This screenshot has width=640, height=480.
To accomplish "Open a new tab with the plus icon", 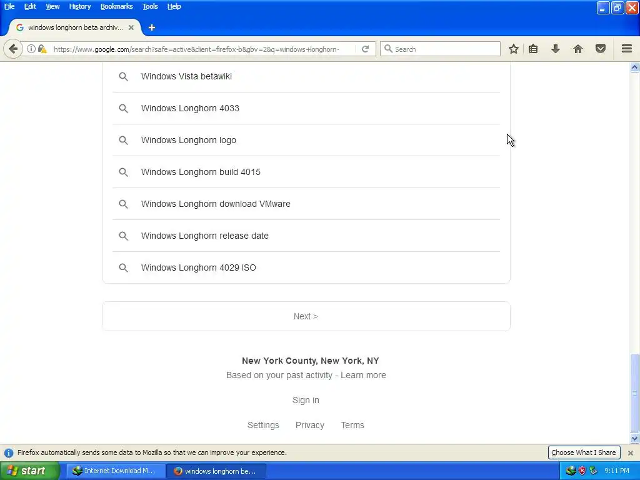I will coord(152,27).
